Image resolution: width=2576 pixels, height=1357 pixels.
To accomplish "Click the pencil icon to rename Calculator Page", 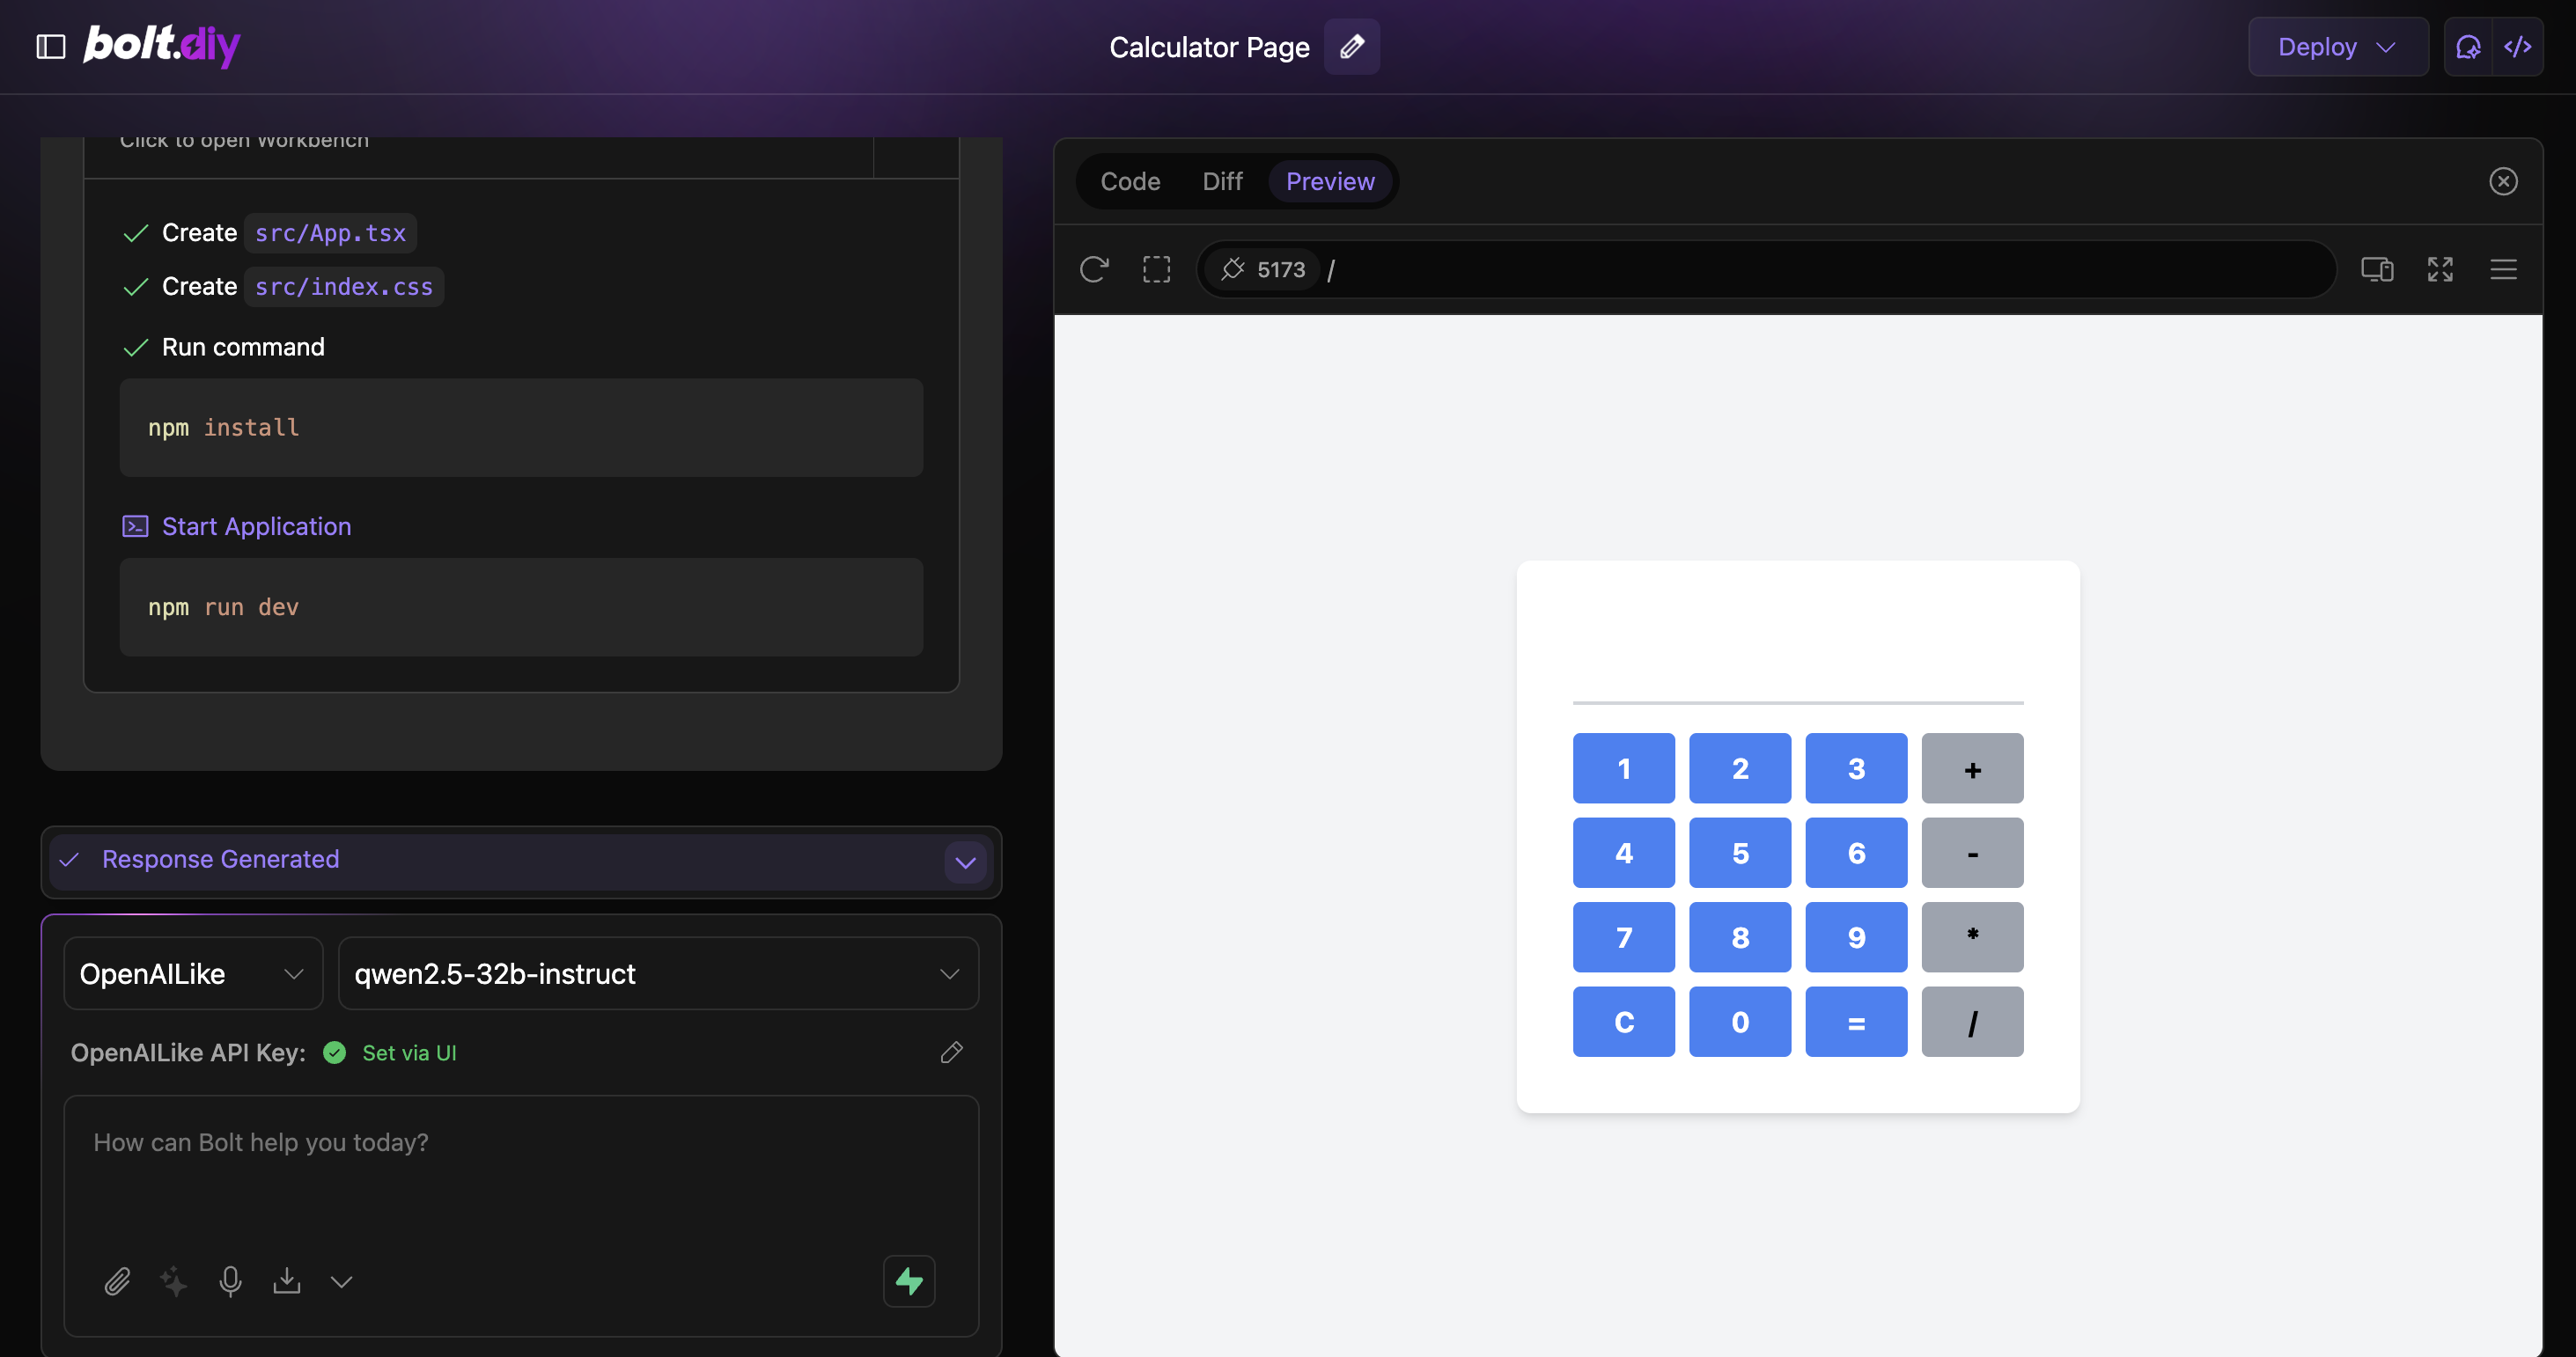I will pyautogui.click(x=1351, y=46).
